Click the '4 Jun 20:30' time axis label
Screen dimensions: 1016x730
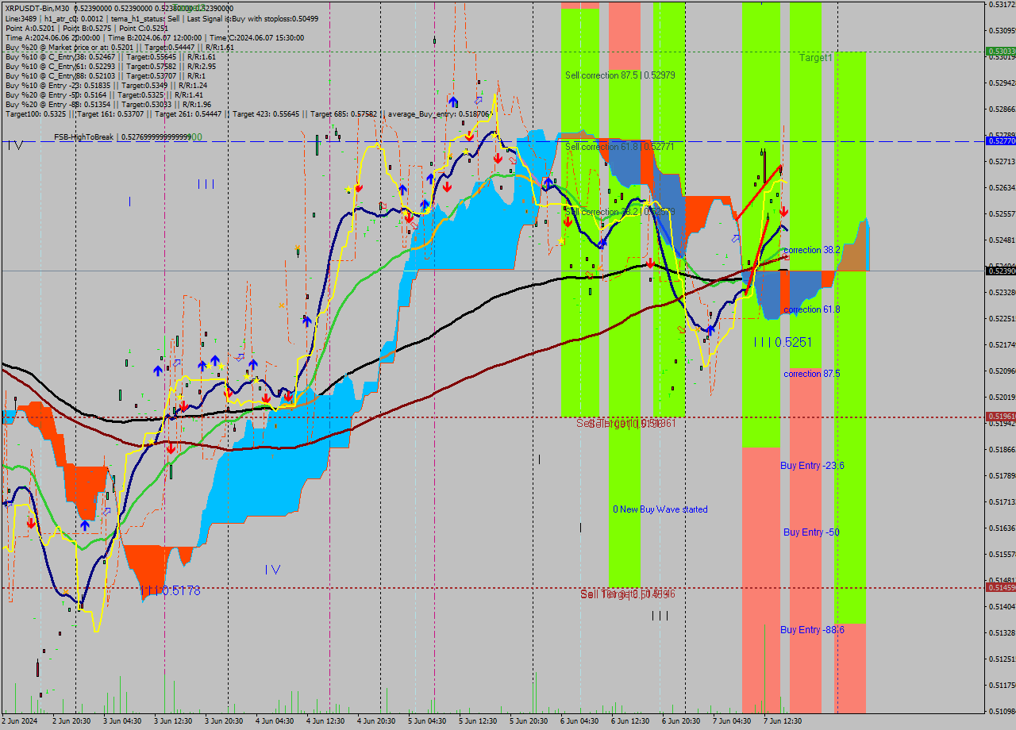coord(376,721)
